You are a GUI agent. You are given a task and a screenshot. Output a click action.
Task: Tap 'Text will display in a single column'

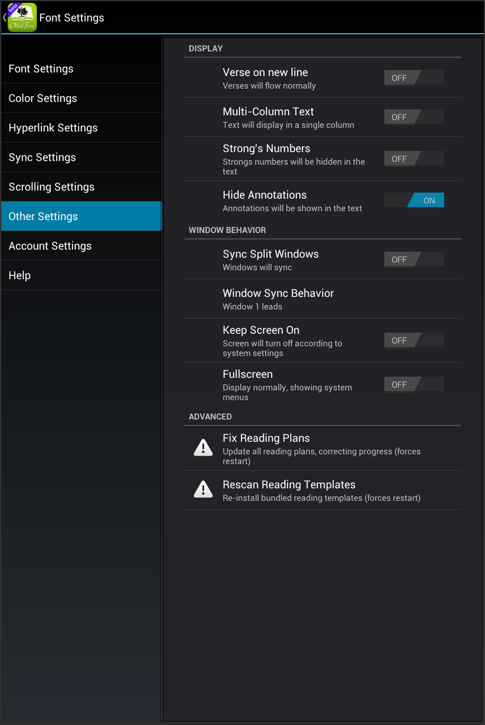click(289, 125)
